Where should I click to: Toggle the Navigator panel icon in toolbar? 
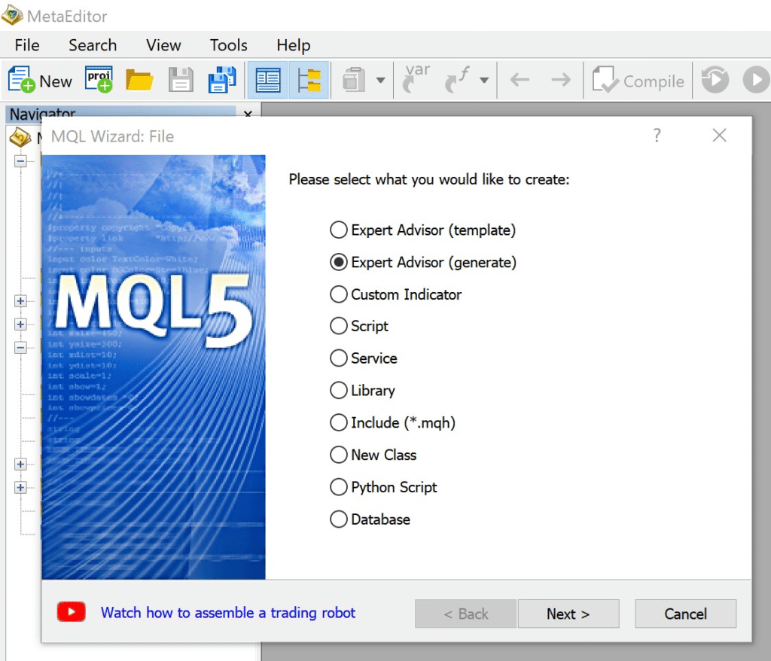(x=268, y=80)
